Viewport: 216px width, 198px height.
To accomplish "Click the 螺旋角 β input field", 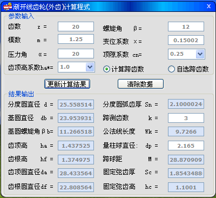I will (x=186, y=27).
